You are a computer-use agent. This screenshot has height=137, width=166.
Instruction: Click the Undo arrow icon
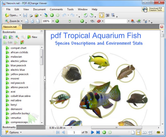tap(64, 15)
